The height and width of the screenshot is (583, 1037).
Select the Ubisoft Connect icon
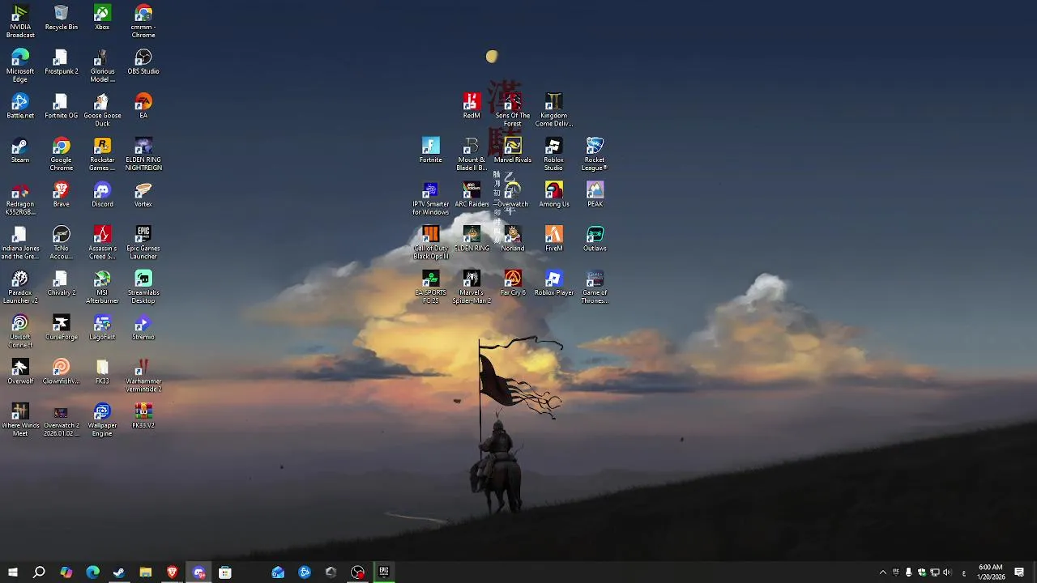(20, 332)
